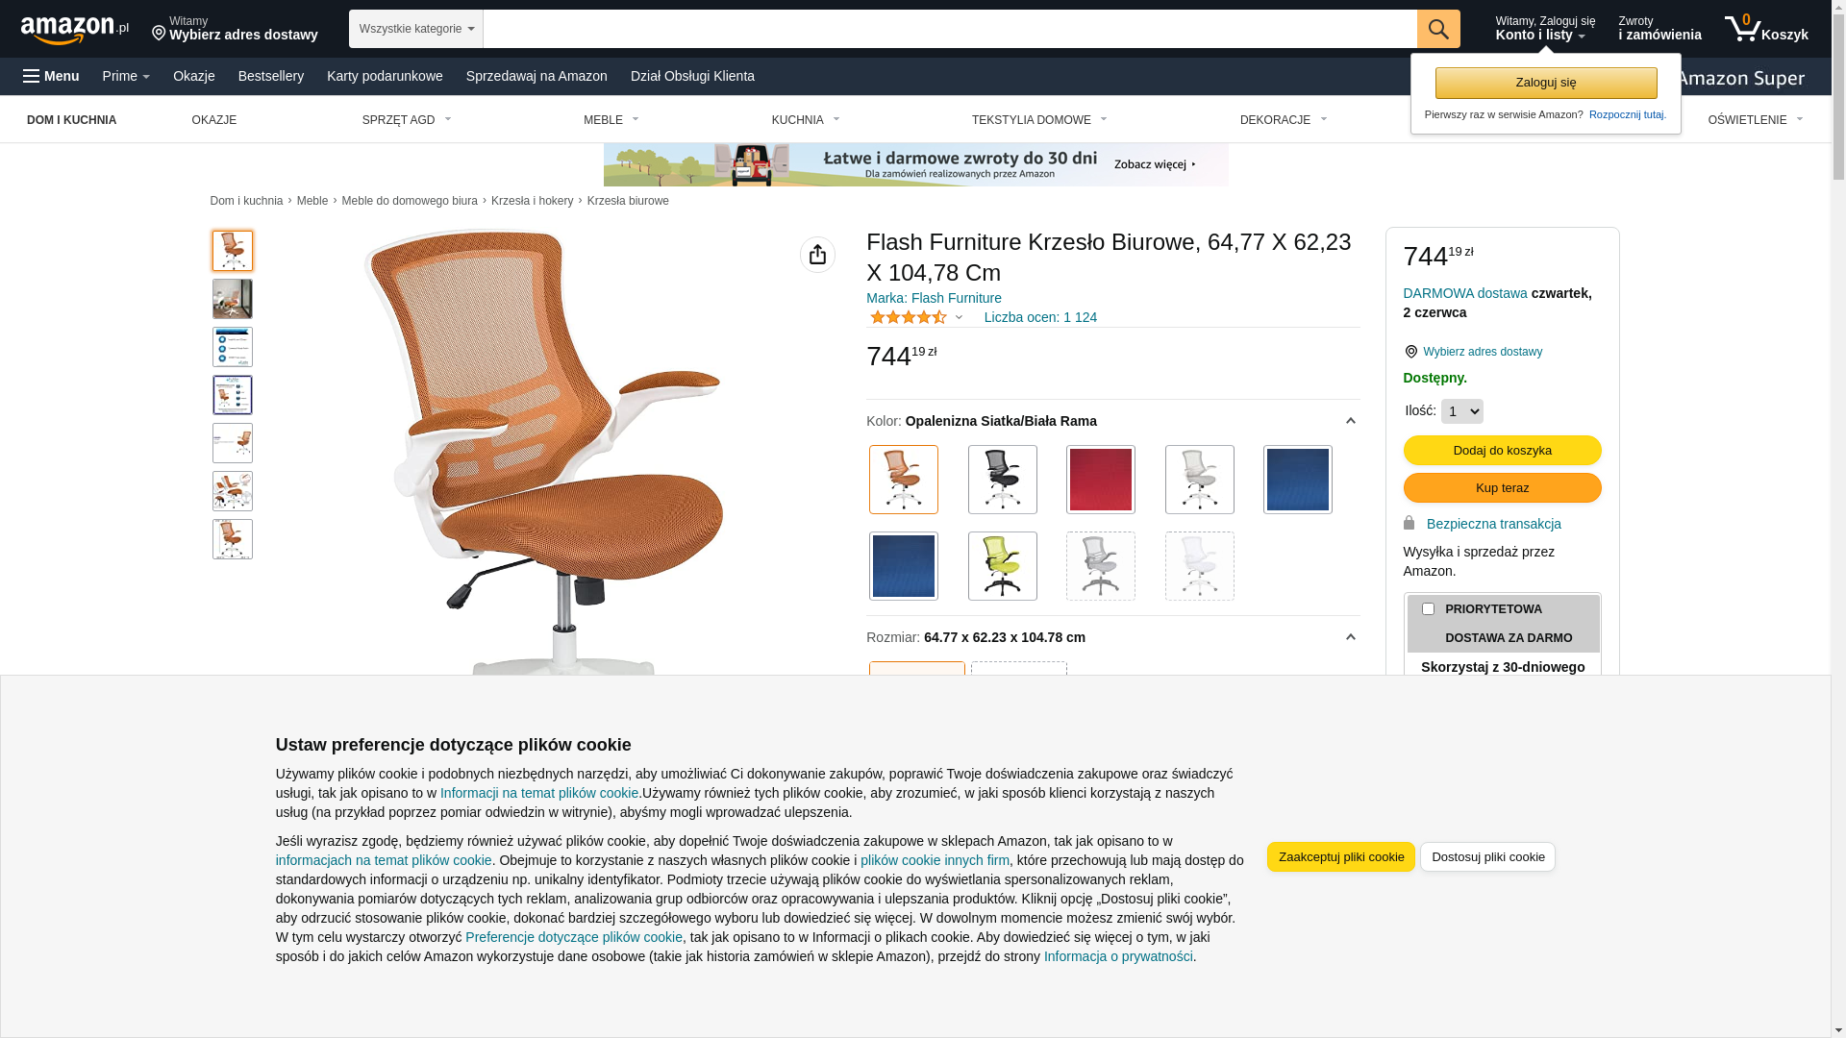Click the Dodaj do koszyka button
Image resolution: width=1846 pixels, height=1038 pixels.
coord(1502,451)
